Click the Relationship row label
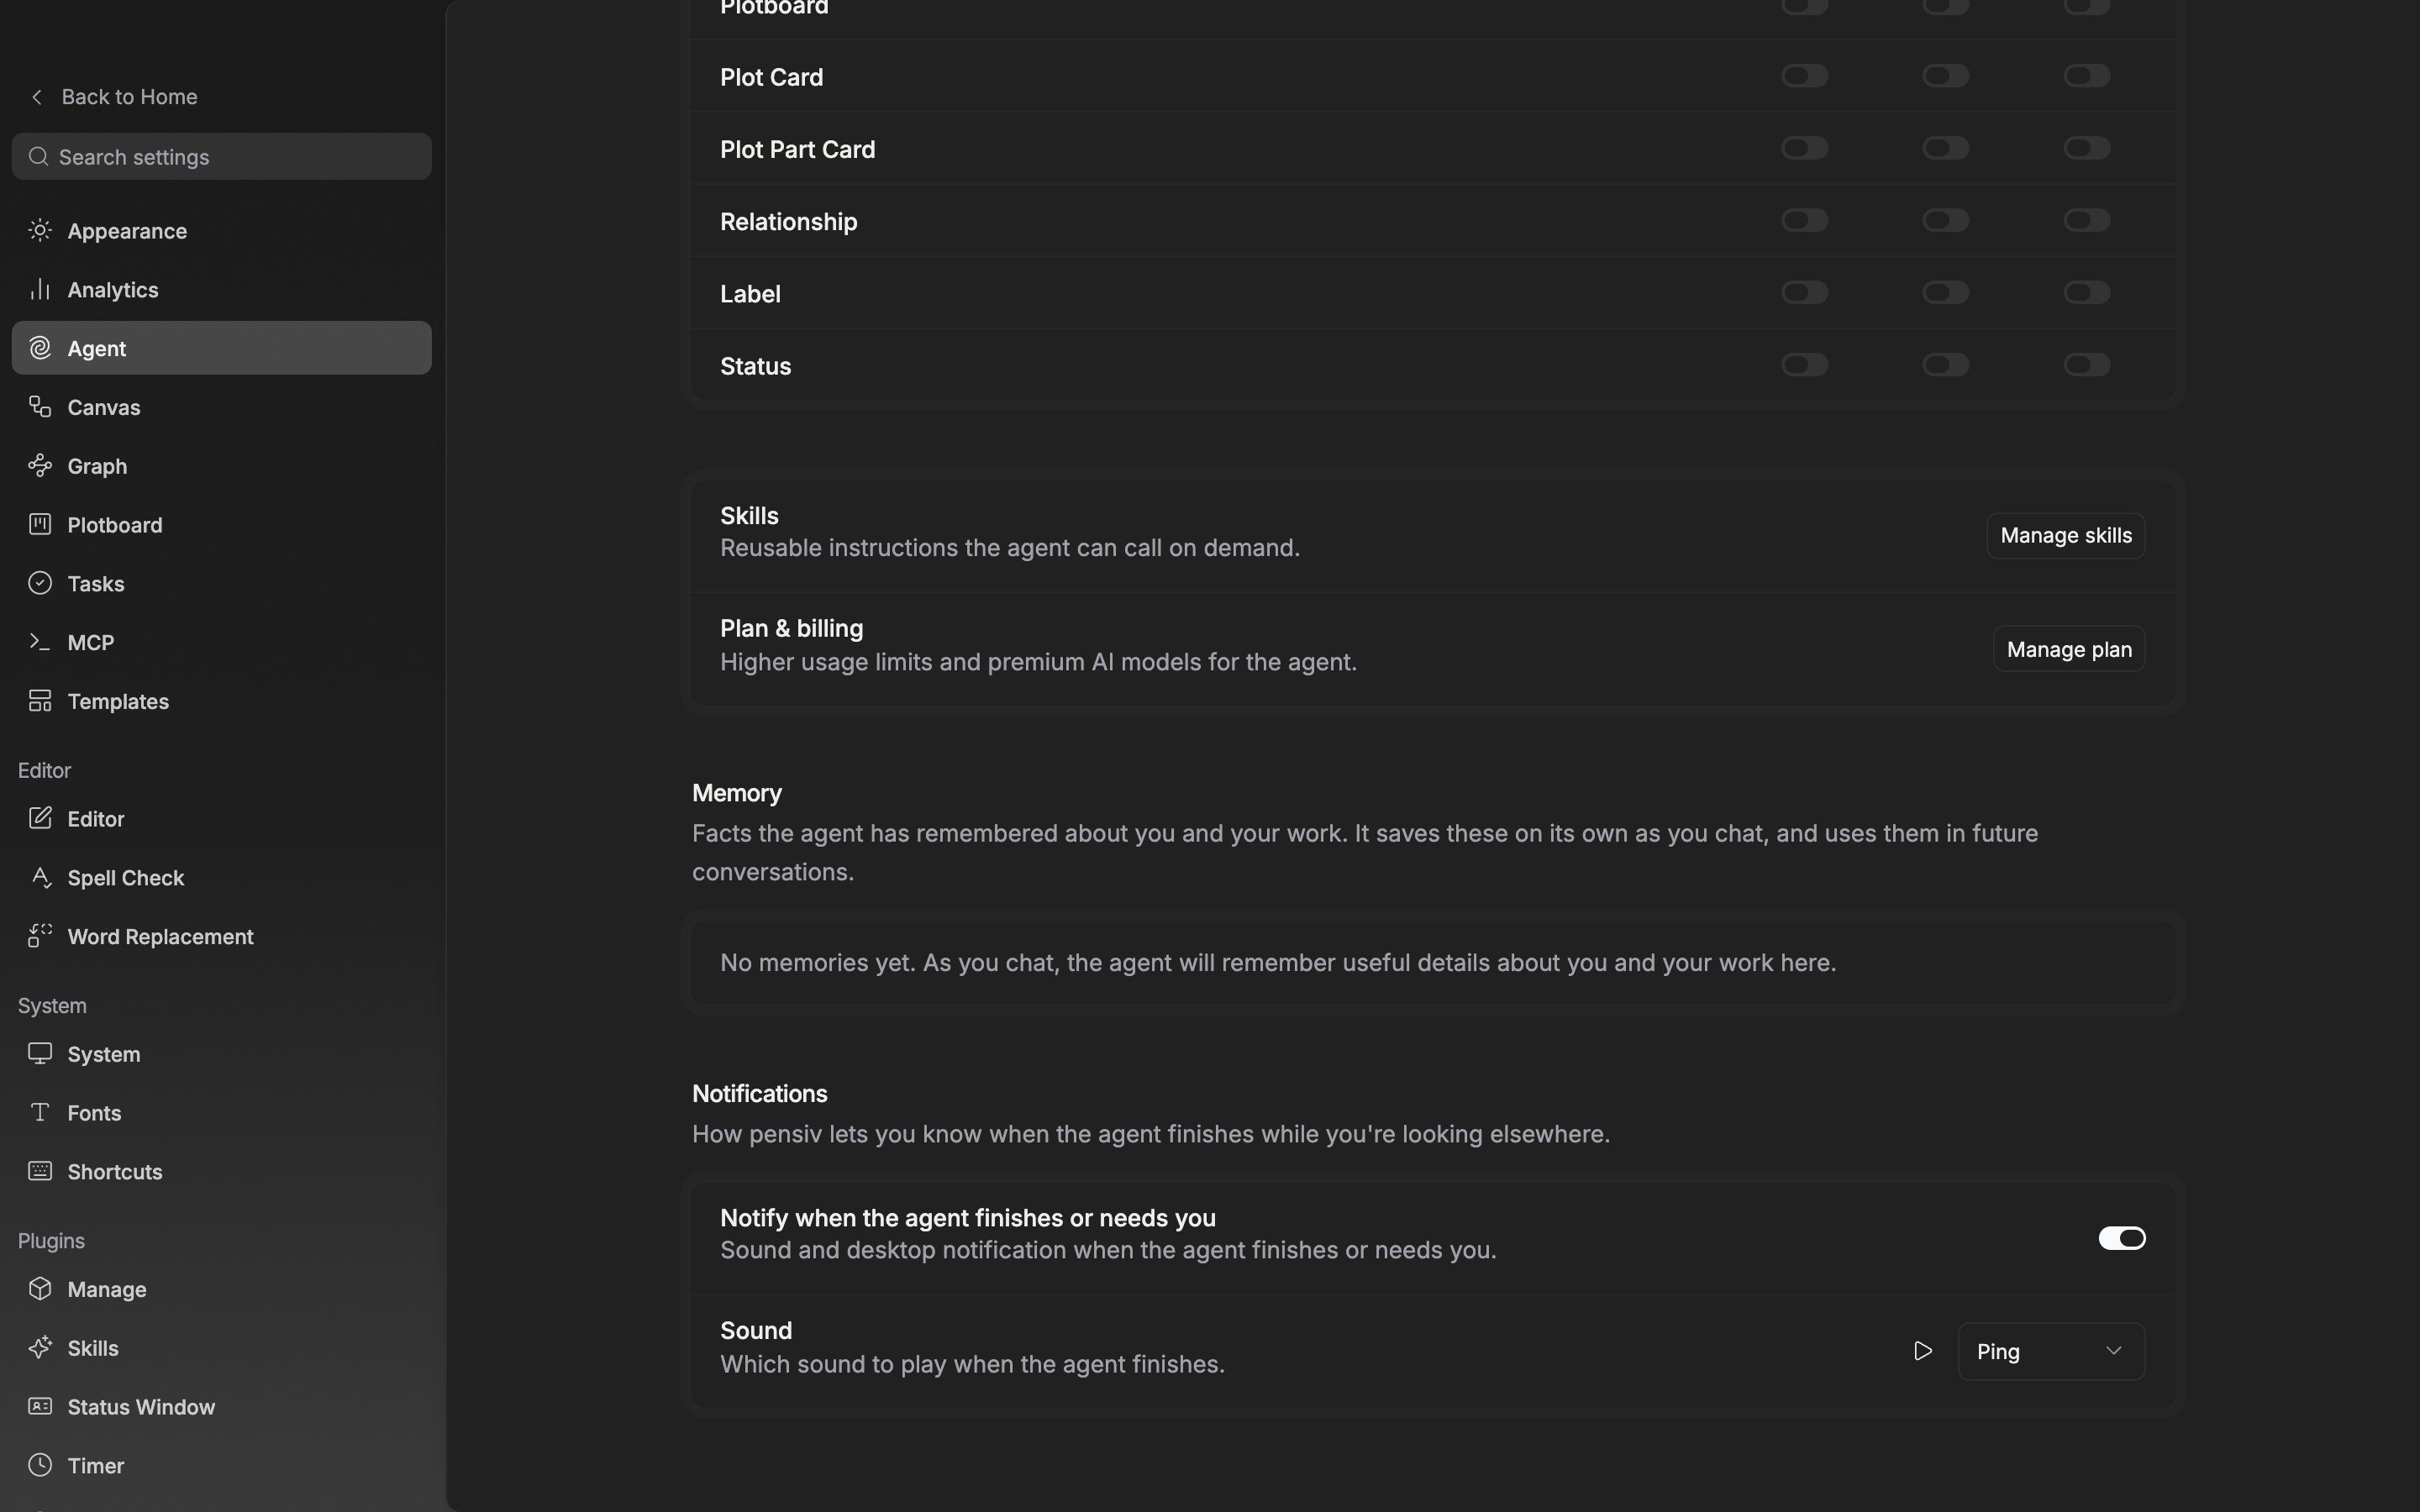Screen dimensions: 2420x1512 (788, 221)
